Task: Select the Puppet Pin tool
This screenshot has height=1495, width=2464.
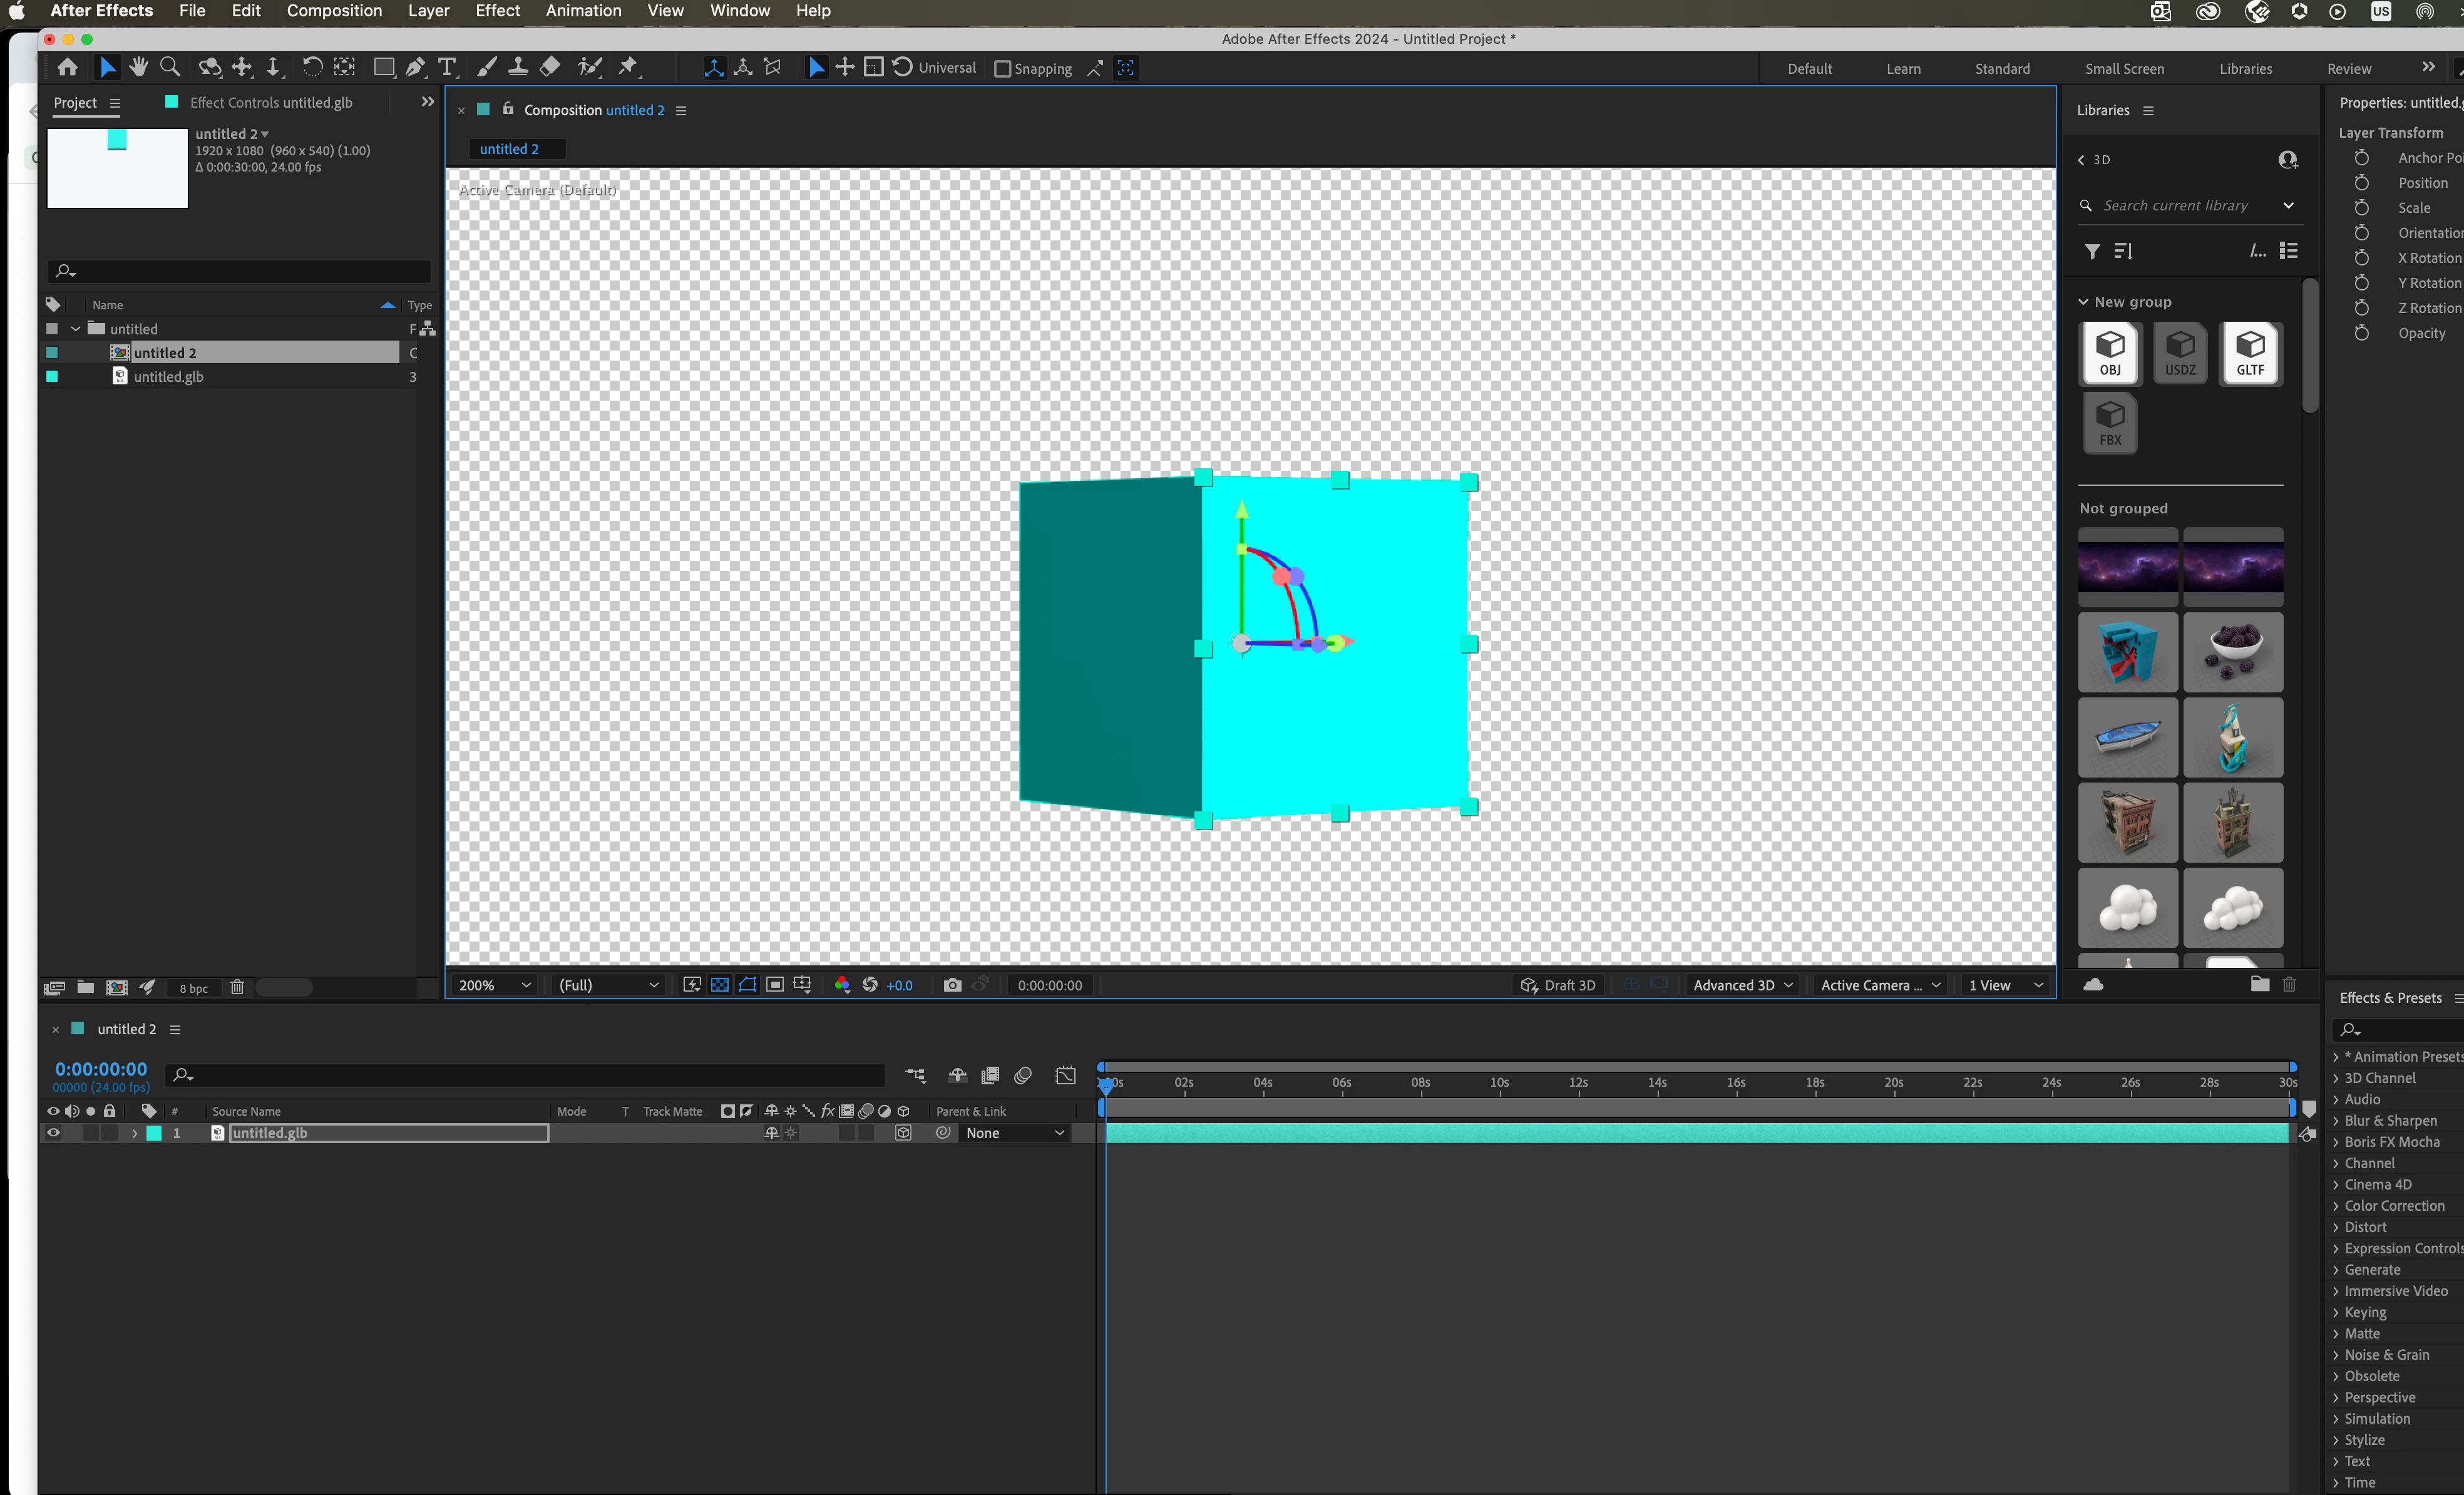Action: click(628, 67)
